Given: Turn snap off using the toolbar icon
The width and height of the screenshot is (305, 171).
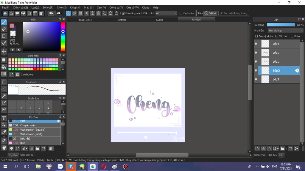Looking at the screenshot, I should click(68, 13).
